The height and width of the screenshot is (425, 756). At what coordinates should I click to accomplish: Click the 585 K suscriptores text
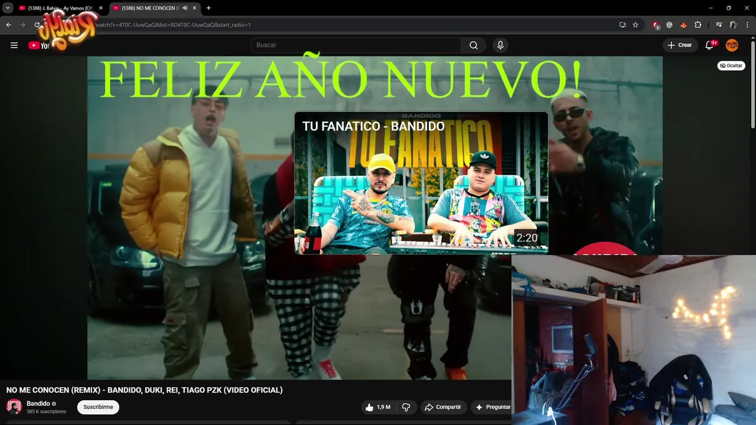(x=46, y=411)
